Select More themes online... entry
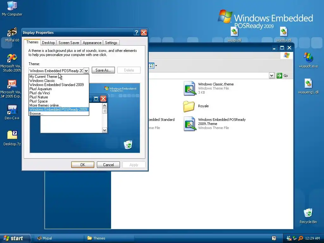This screenshot has width=324, height=243. (59, 105)
